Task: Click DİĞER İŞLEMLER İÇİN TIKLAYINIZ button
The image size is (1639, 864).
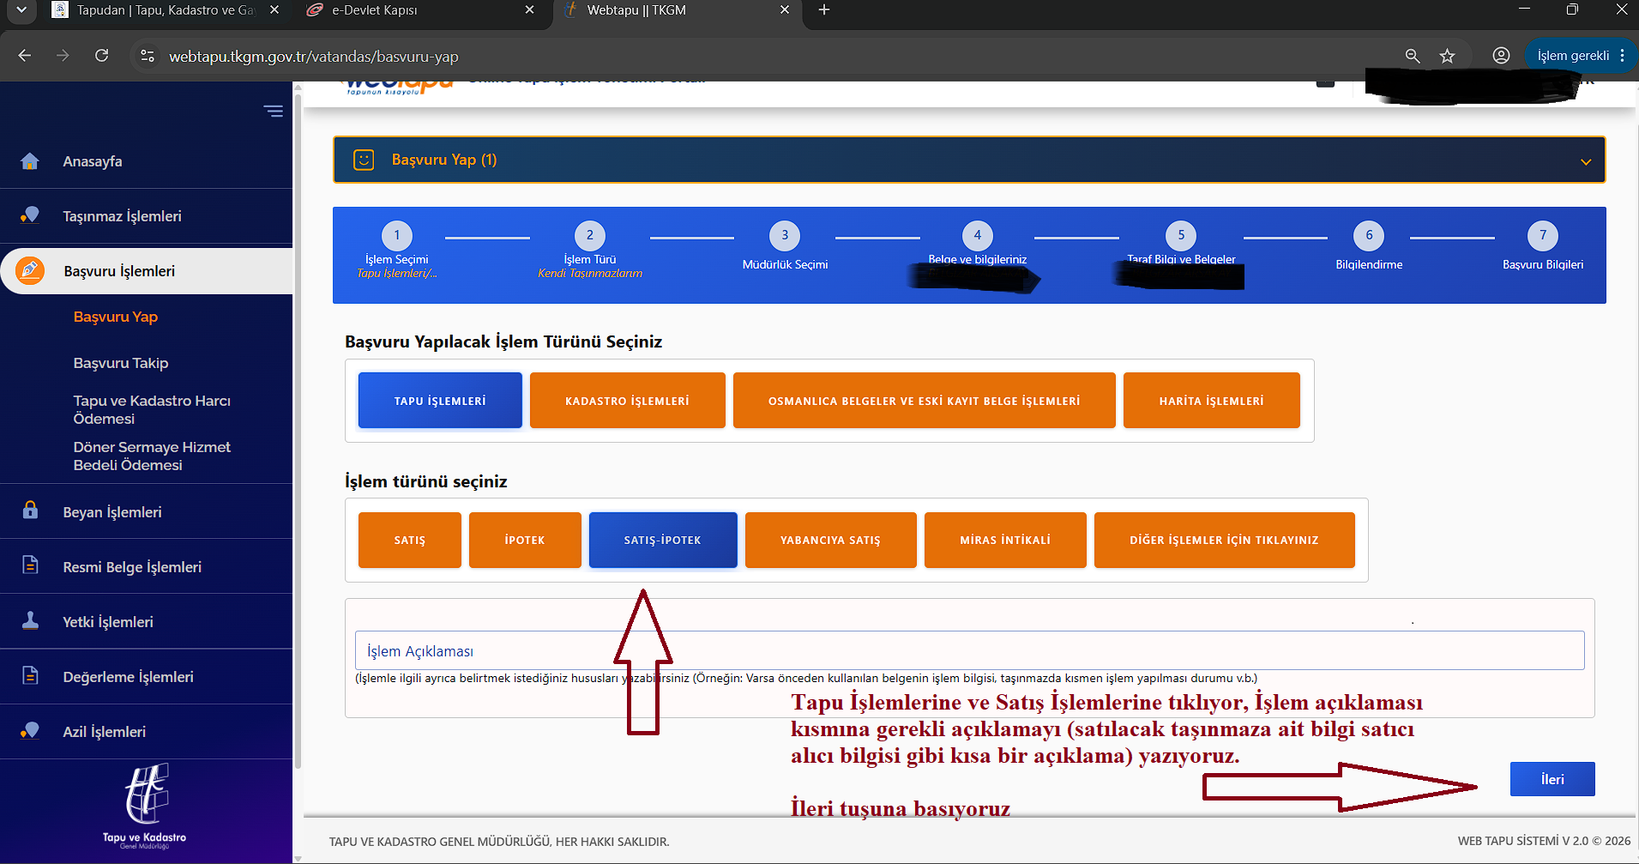Action: pyautogui.click(x=1224, y=540)
